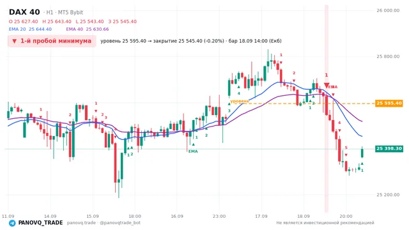Click the close price value 25 545.40 in header

click(122, 21)
